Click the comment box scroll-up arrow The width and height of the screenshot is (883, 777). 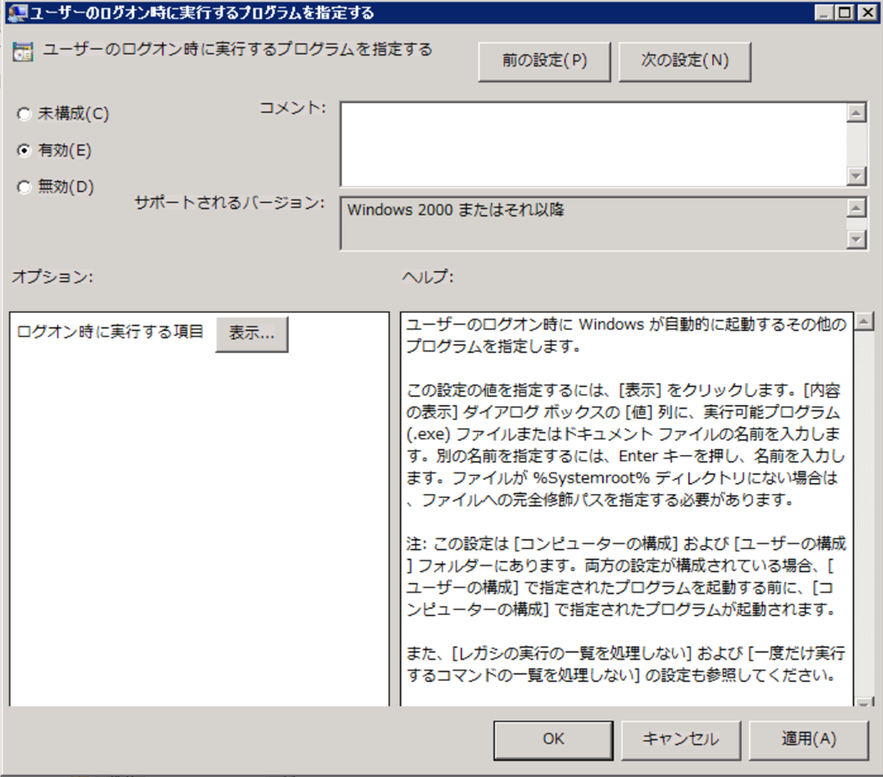click(856, 113)
